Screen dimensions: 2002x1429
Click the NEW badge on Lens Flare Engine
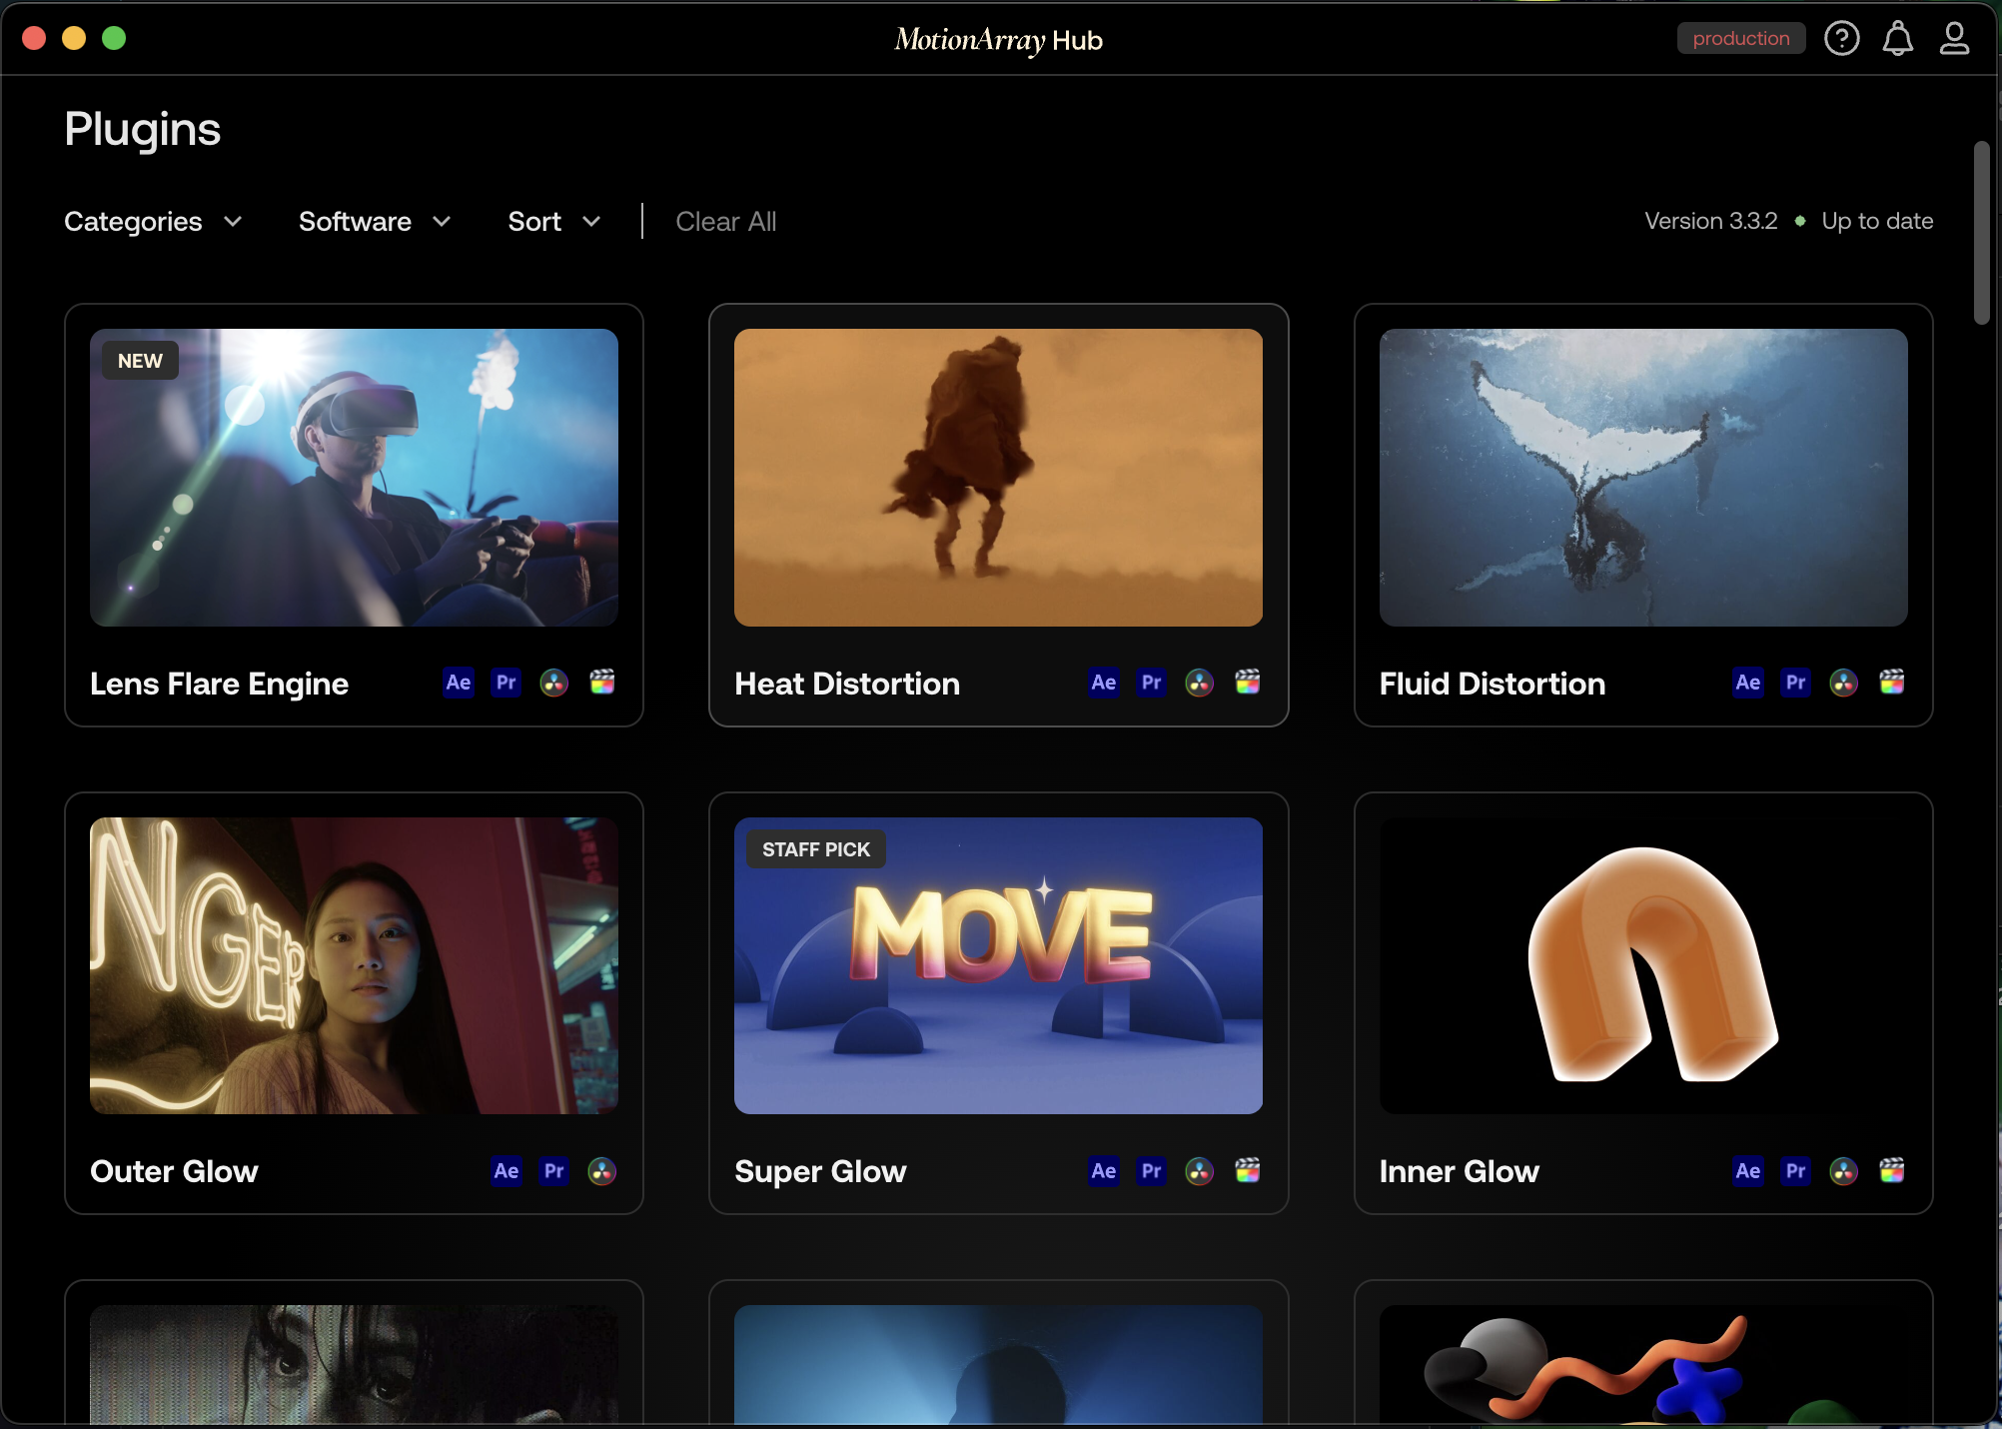[x=140, y=361]
